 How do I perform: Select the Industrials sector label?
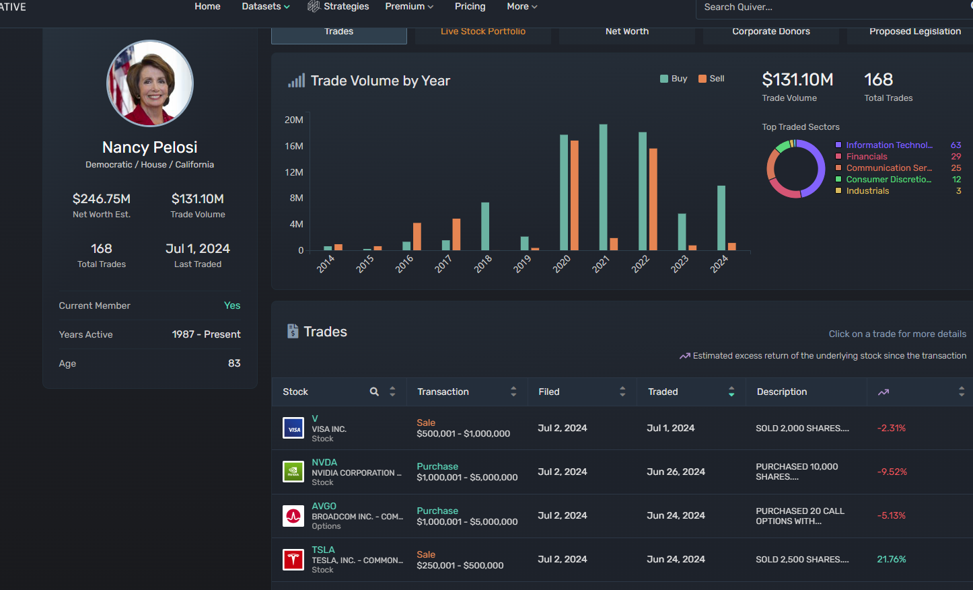coord(867,191)
